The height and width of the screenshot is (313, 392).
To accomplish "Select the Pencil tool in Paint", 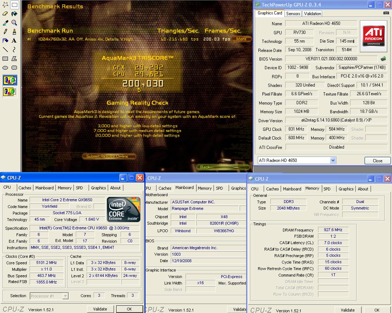I will (5, 31).
